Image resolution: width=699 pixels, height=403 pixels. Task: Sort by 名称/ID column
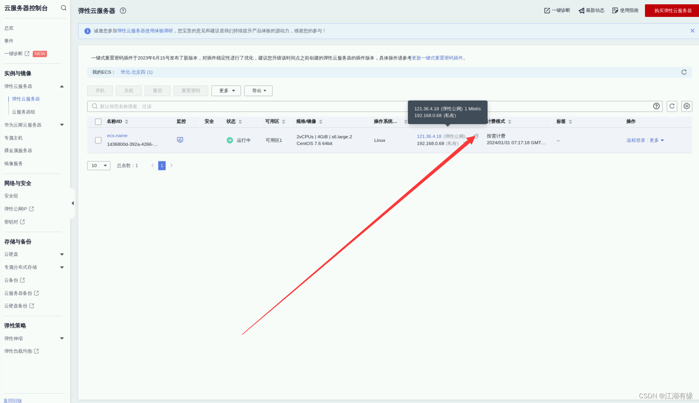127,121
